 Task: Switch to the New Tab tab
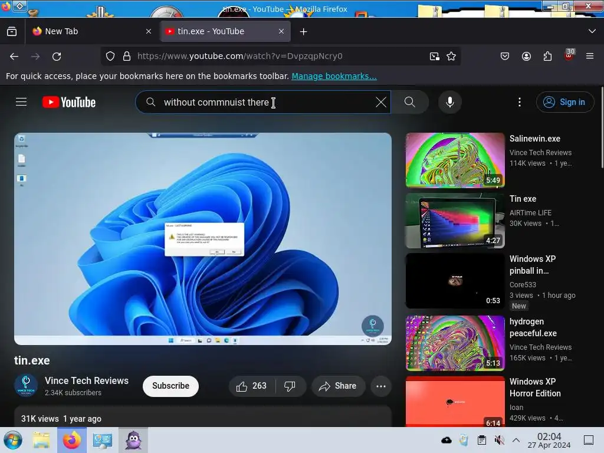tap(91, 31)
